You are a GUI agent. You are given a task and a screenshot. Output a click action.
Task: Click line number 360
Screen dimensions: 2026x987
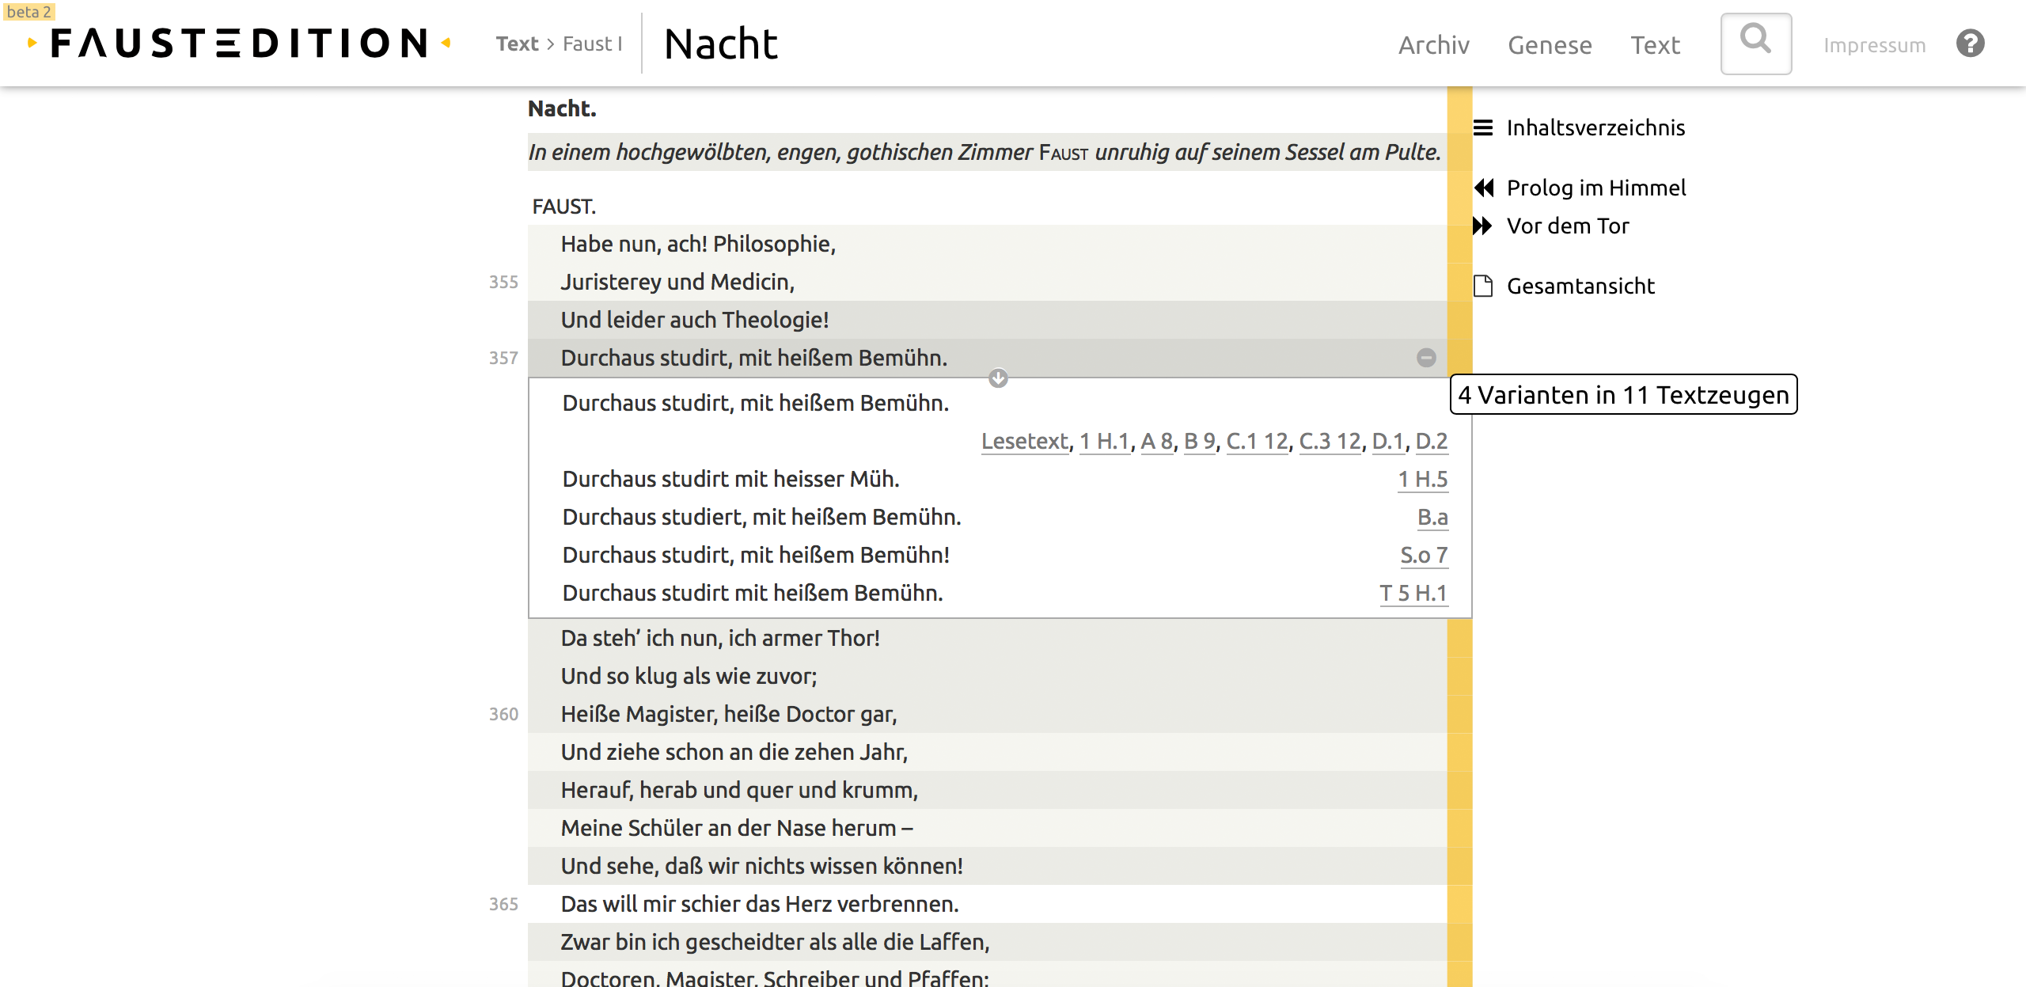click(503, 714)
